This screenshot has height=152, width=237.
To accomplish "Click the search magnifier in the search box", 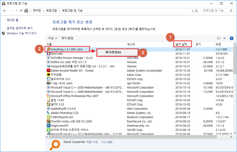I will point(231,11).
